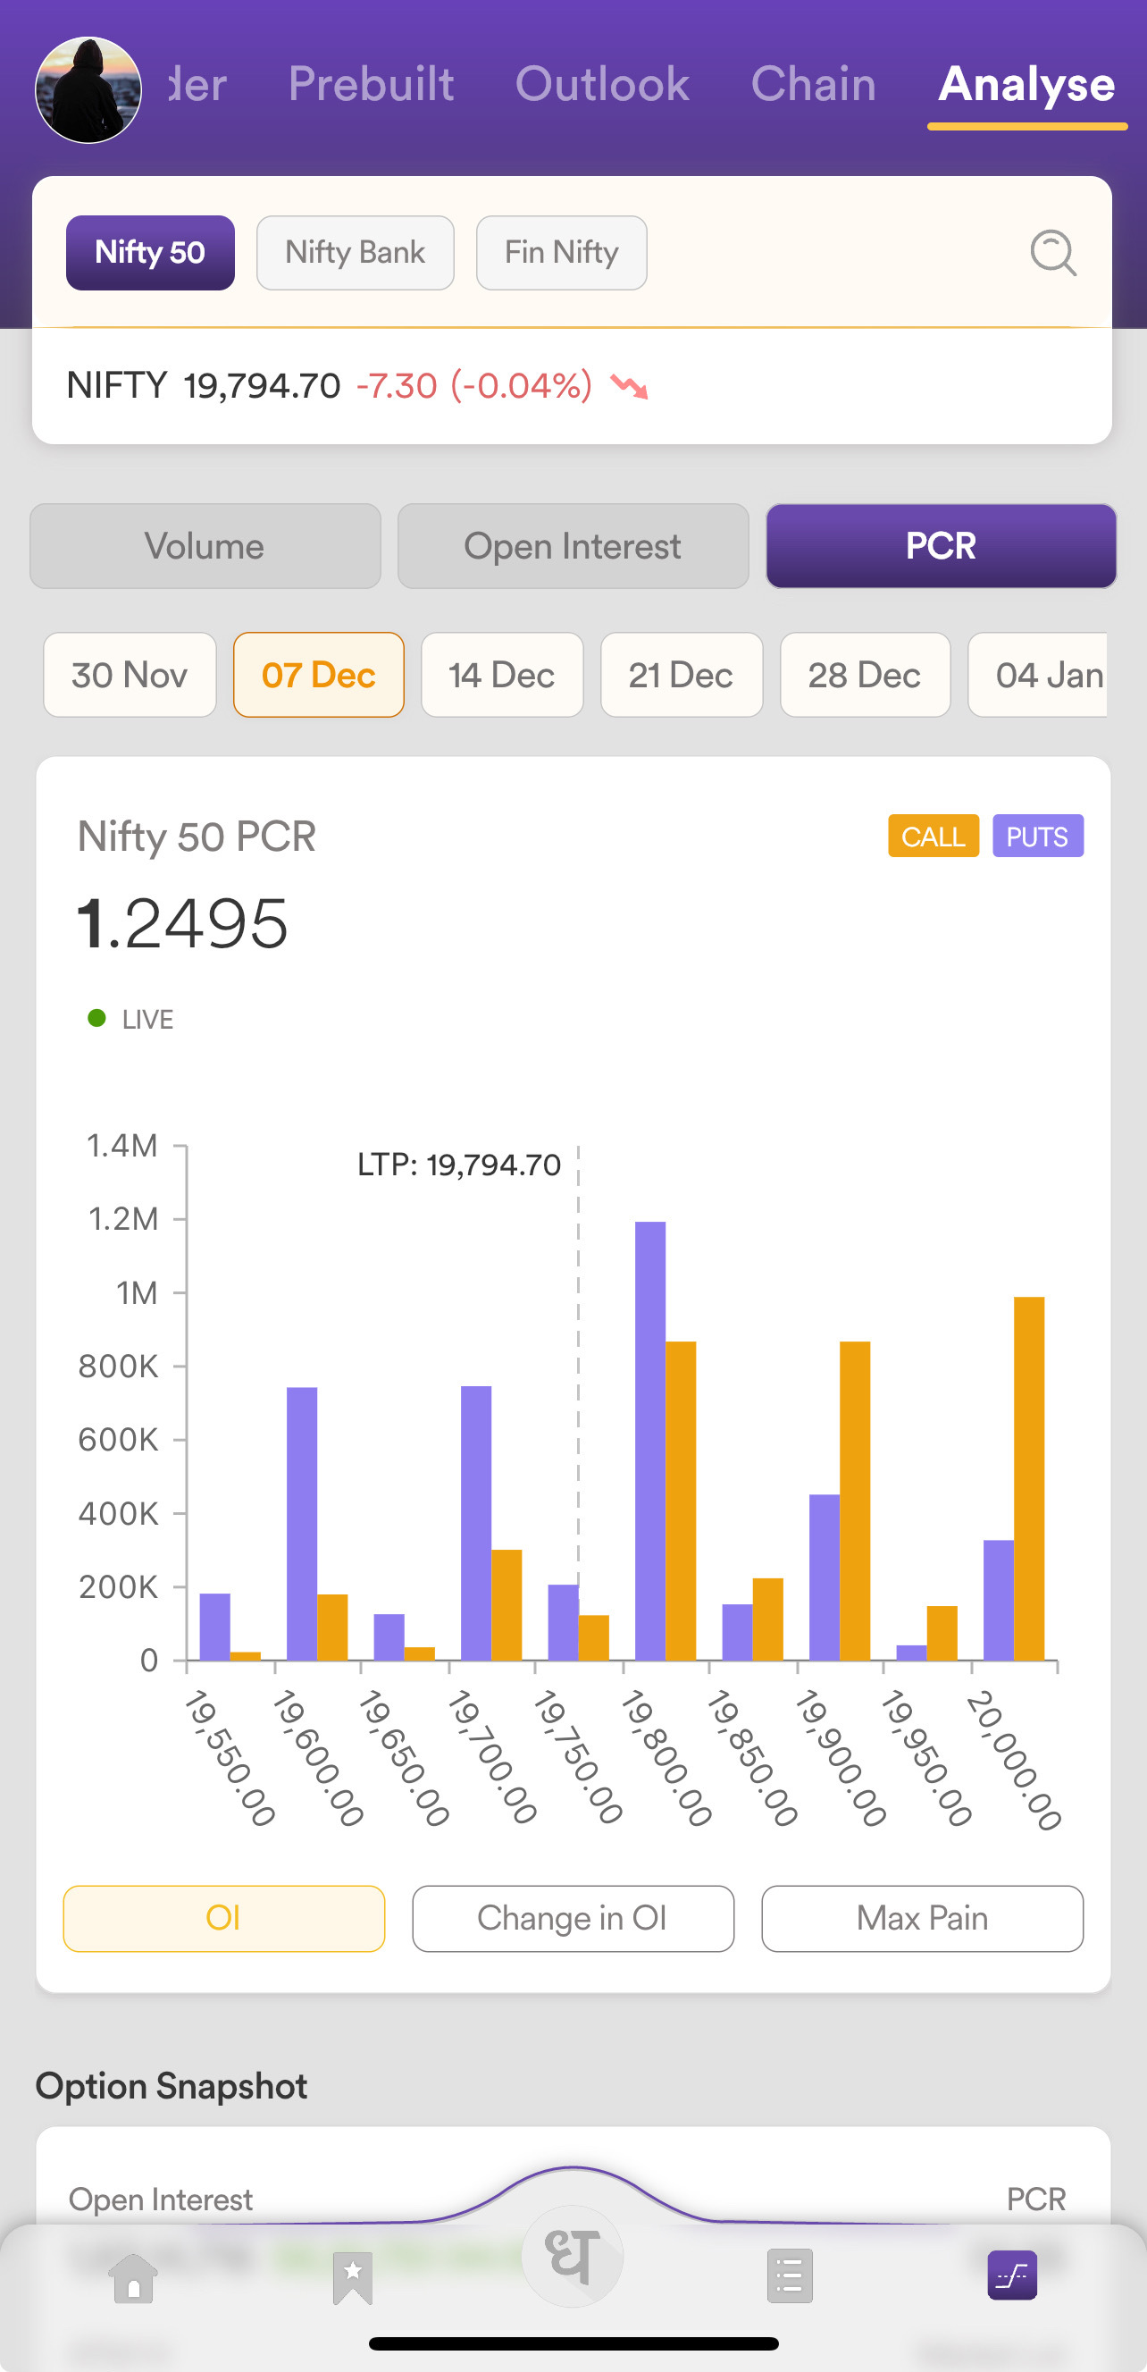Show the Change in OI view
Image resolution: width=1147 pixels, height=2372 pixels.
(573, 1918)
